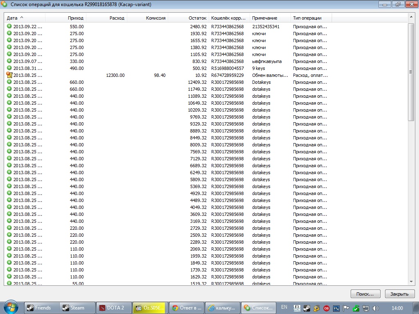The height and width of the screenshot is (314, 419).
Task: Click the commission value 98.40
Action: (160, 75)
